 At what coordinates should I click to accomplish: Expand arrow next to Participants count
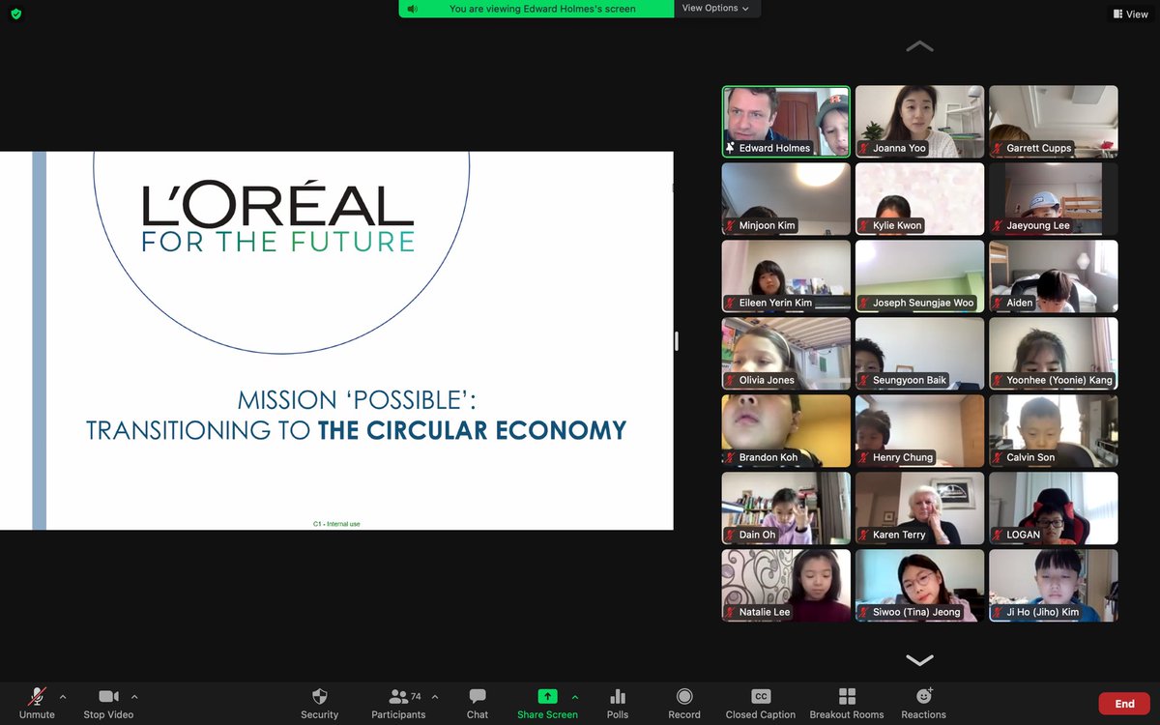pyautogui.click(x=435, y=696)
